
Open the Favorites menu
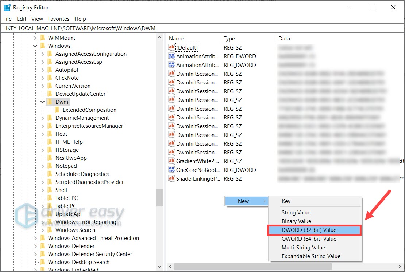59,19
